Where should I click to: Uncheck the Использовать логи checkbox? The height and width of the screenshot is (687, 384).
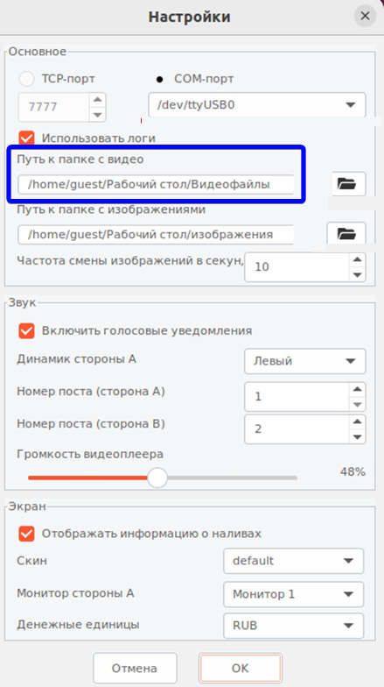[x=26, y=138]
